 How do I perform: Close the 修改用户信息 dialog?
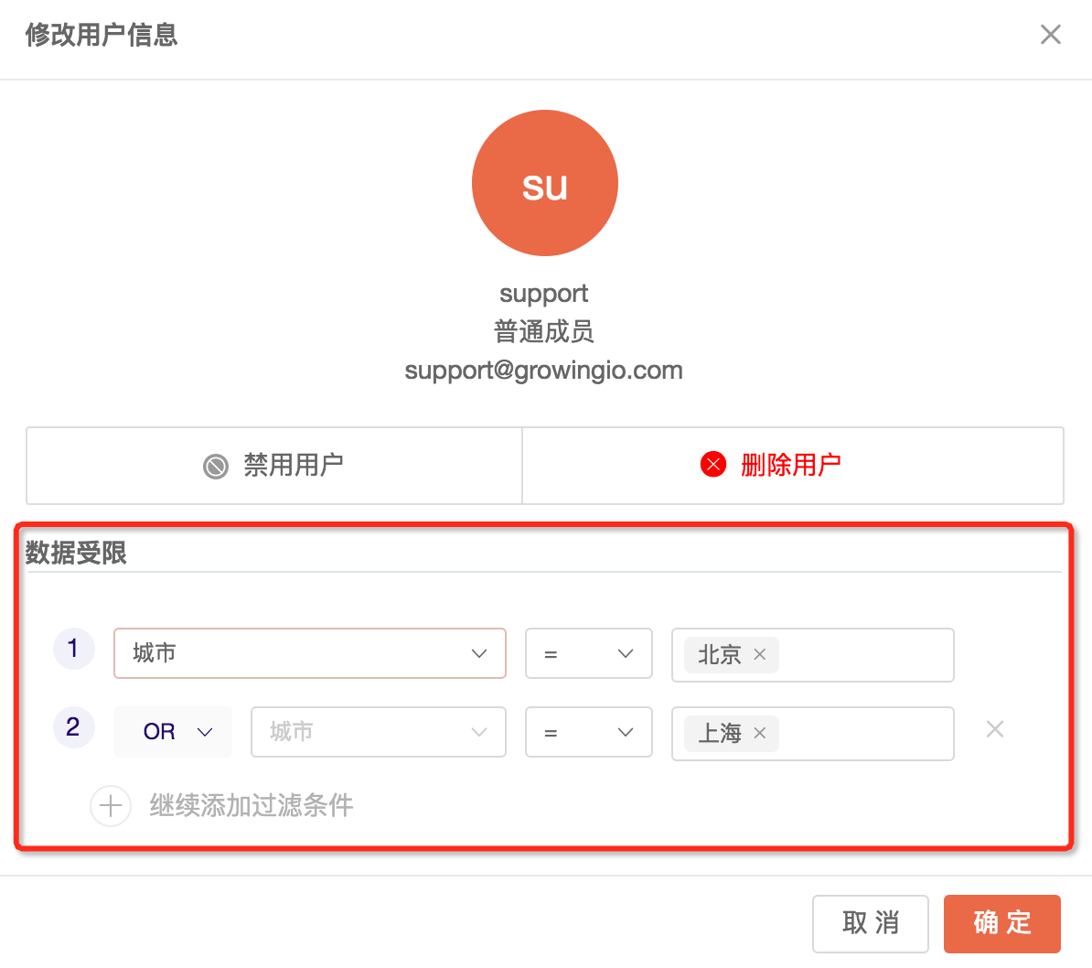(x=1050, y=35)
